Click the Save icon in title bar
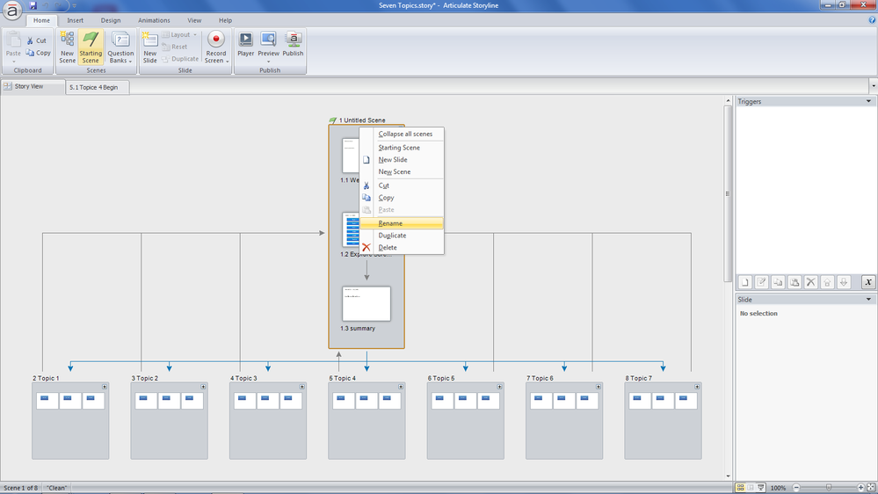This screenshot has width=878, height=494. click(x=33, y=5)
